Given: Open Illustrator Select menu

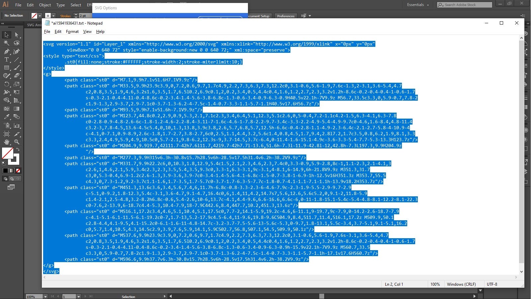Looking at the screenshot, I should (x=76, y=5).
